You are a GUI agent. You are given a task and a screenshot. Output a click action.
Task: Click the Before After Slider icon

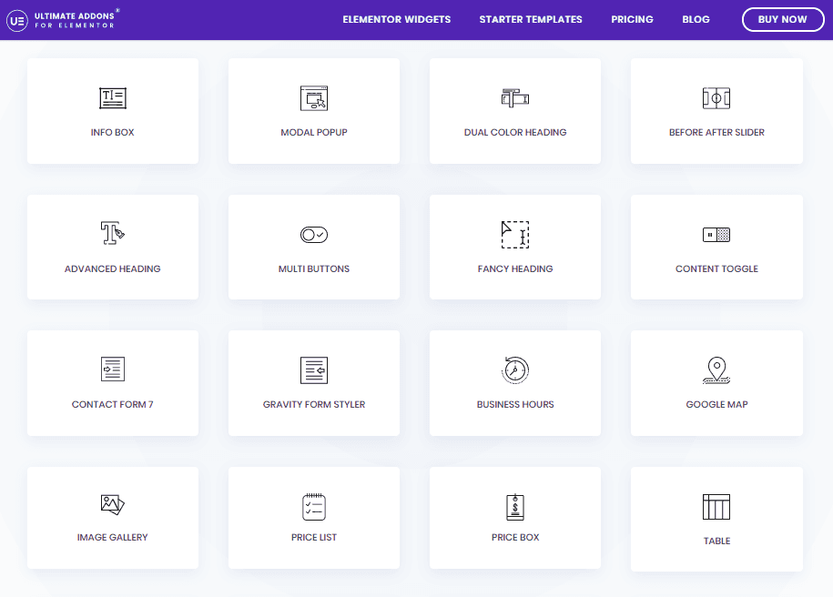[716, 98]
